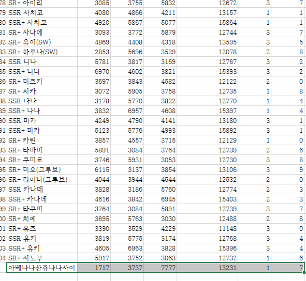
Task: Select the cell 'SR+ 하루나(SW)'
Action: pyautogui.click(x=42, y=52)
